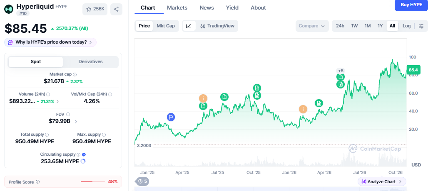Click the $21.67B market cap value

coord(54,81)
